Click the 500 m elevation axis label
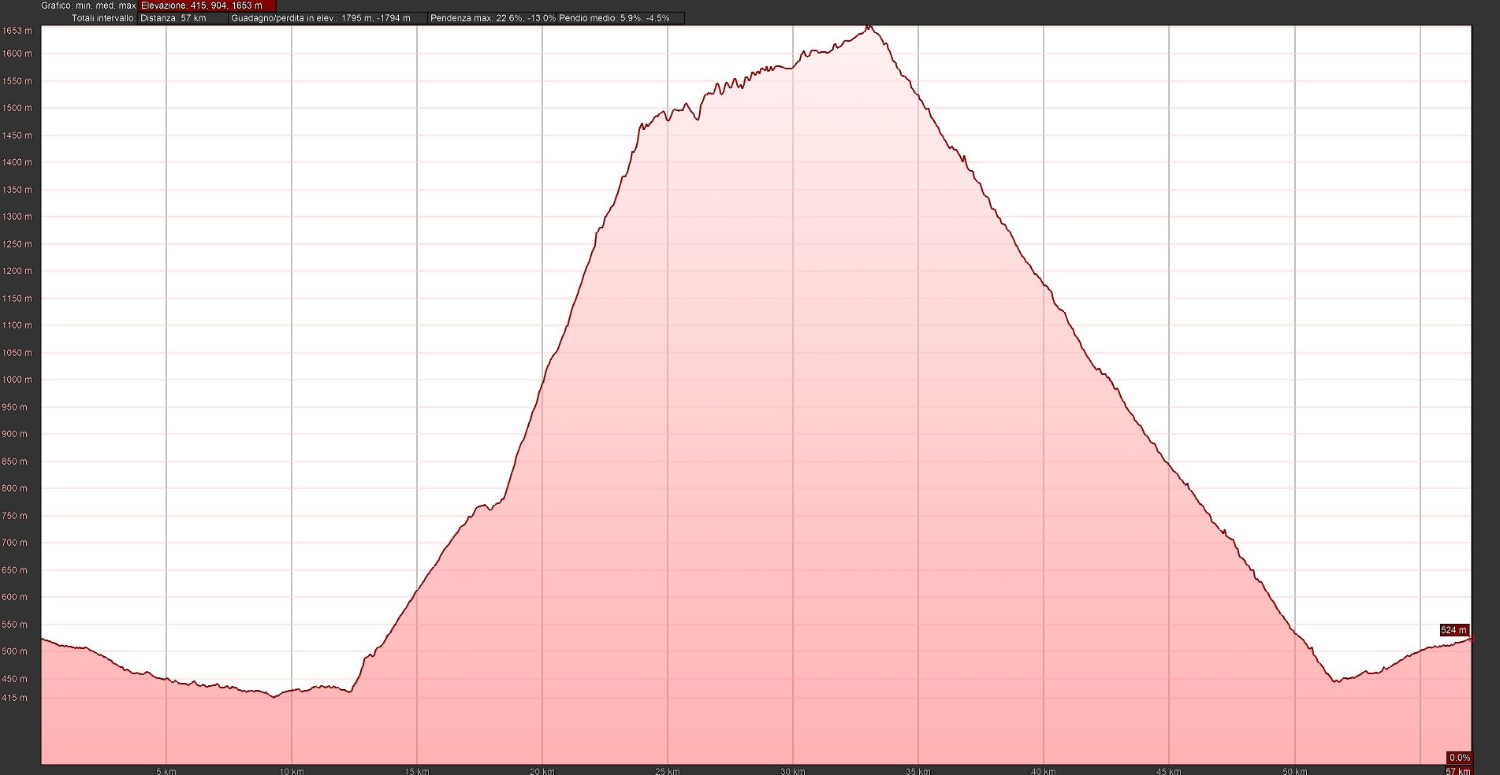The image size is (1500, 775). coord(15,651)
